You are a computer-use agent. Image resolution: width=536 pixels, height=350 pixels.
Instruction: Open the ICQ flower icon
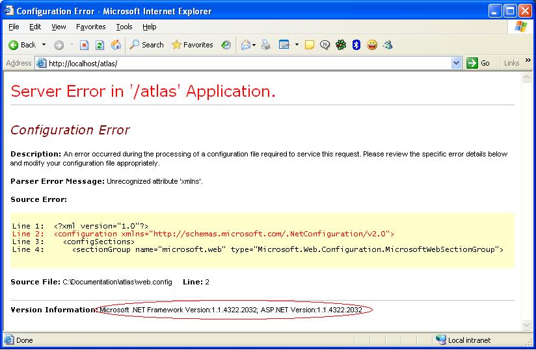(x=341, y=45)
